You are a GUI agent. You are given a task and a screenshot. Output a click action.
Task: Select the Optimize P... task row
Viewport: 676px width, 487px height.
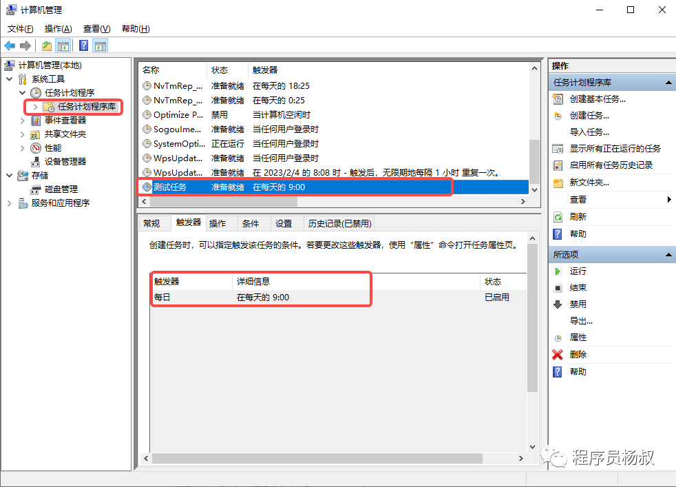pos(334,115)
